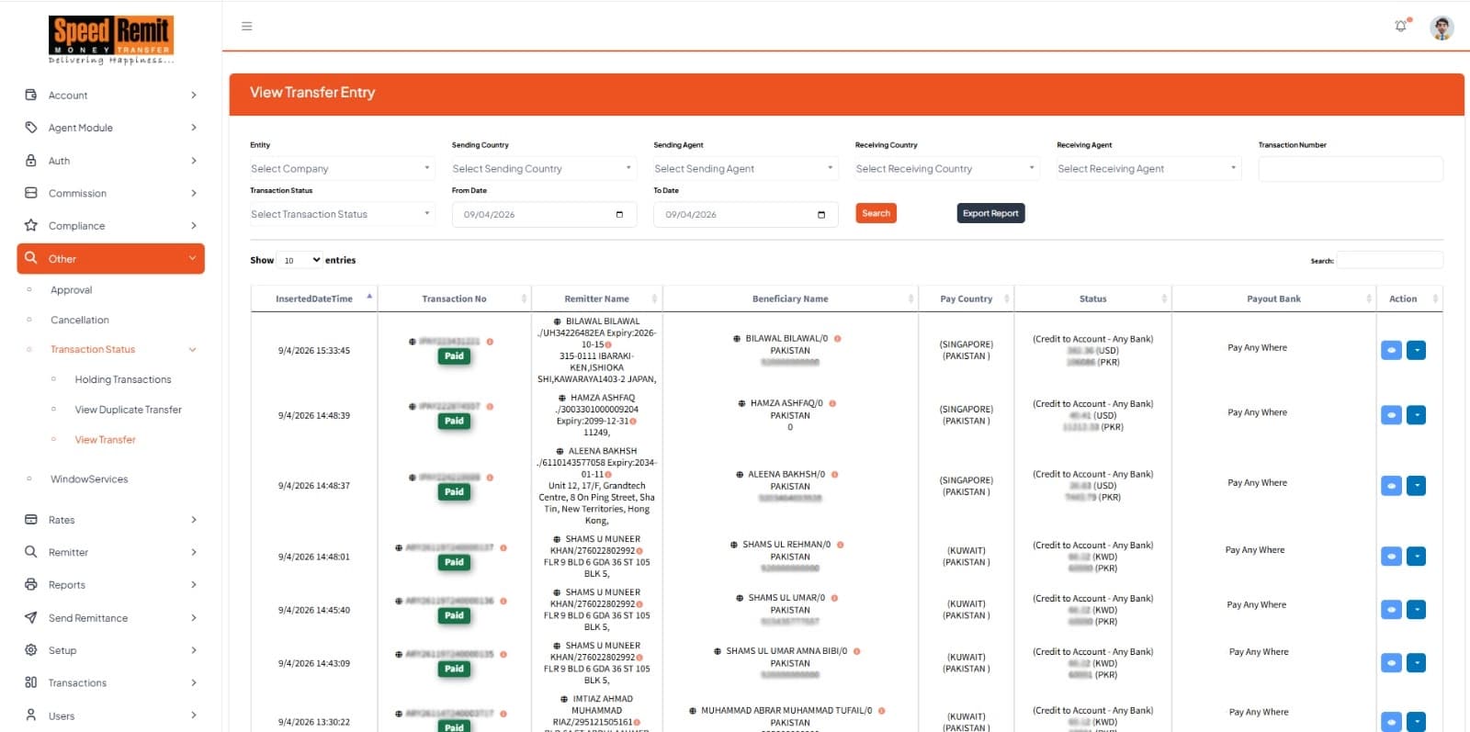Open the notifications bell
1470x732 pixels.
tap(1401, 26)
